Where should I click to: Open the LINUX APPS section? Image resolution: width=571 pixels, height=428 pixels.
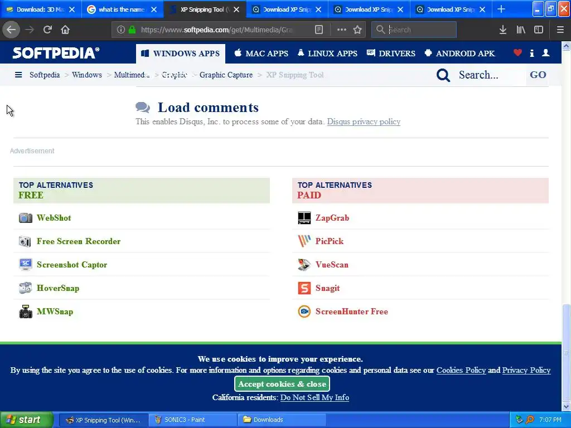(x=327, y=53)
